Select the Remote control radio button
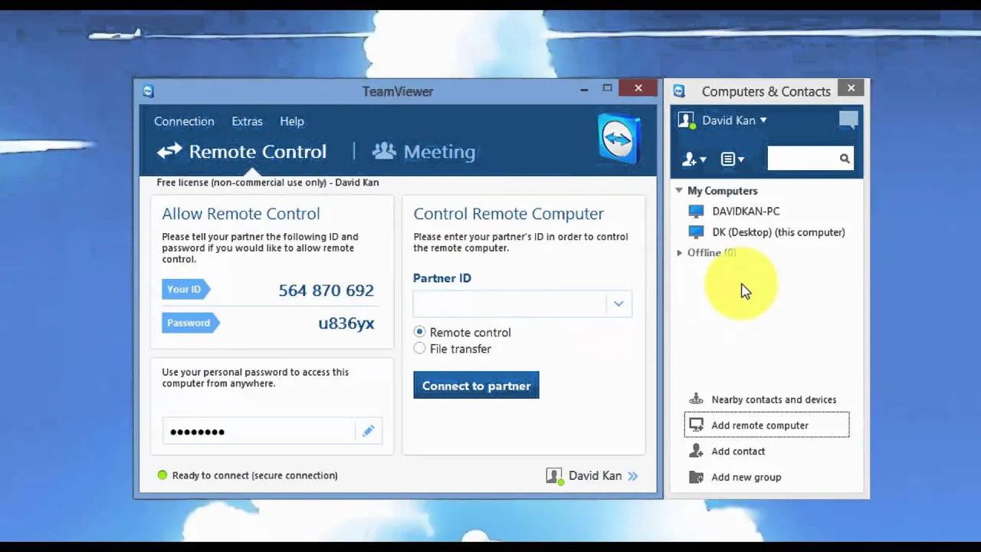The height and width of the screenshot is (552, 981). coord(419,332)
